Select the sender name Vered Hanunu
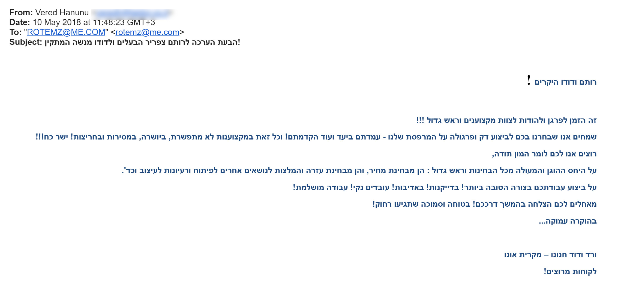The image size is (627, 291). click(62, 13)
